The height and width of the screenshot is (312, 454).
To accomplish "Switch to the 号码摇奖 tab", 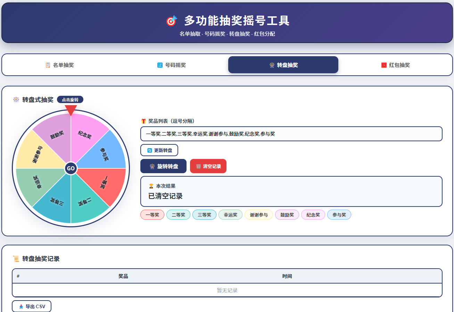I will coord(171,65).
